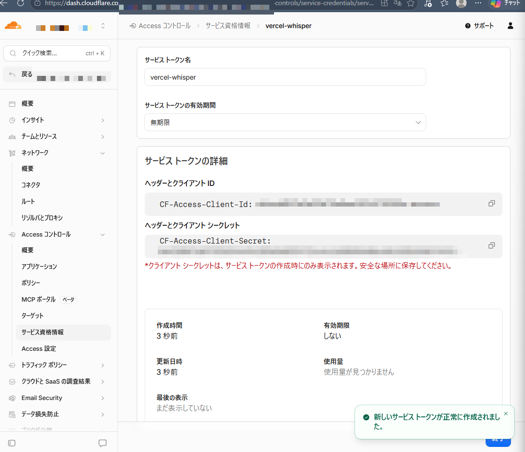Open browser translate icon
Image resolution: width=525 pixels, height=452 pixels.
tap(398, 3)
